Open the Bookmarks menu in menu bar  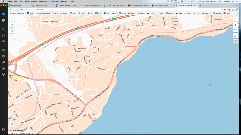(44, 1)
